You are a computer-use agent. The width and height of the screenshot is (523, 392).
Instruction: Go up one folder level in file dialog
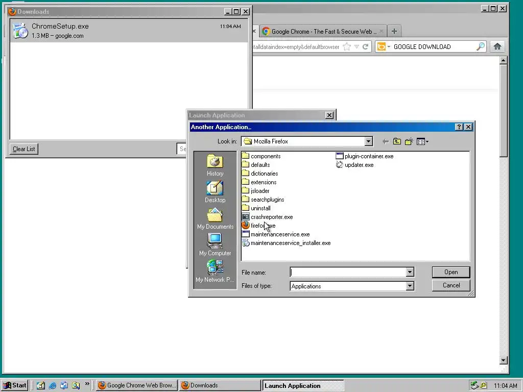397,142
